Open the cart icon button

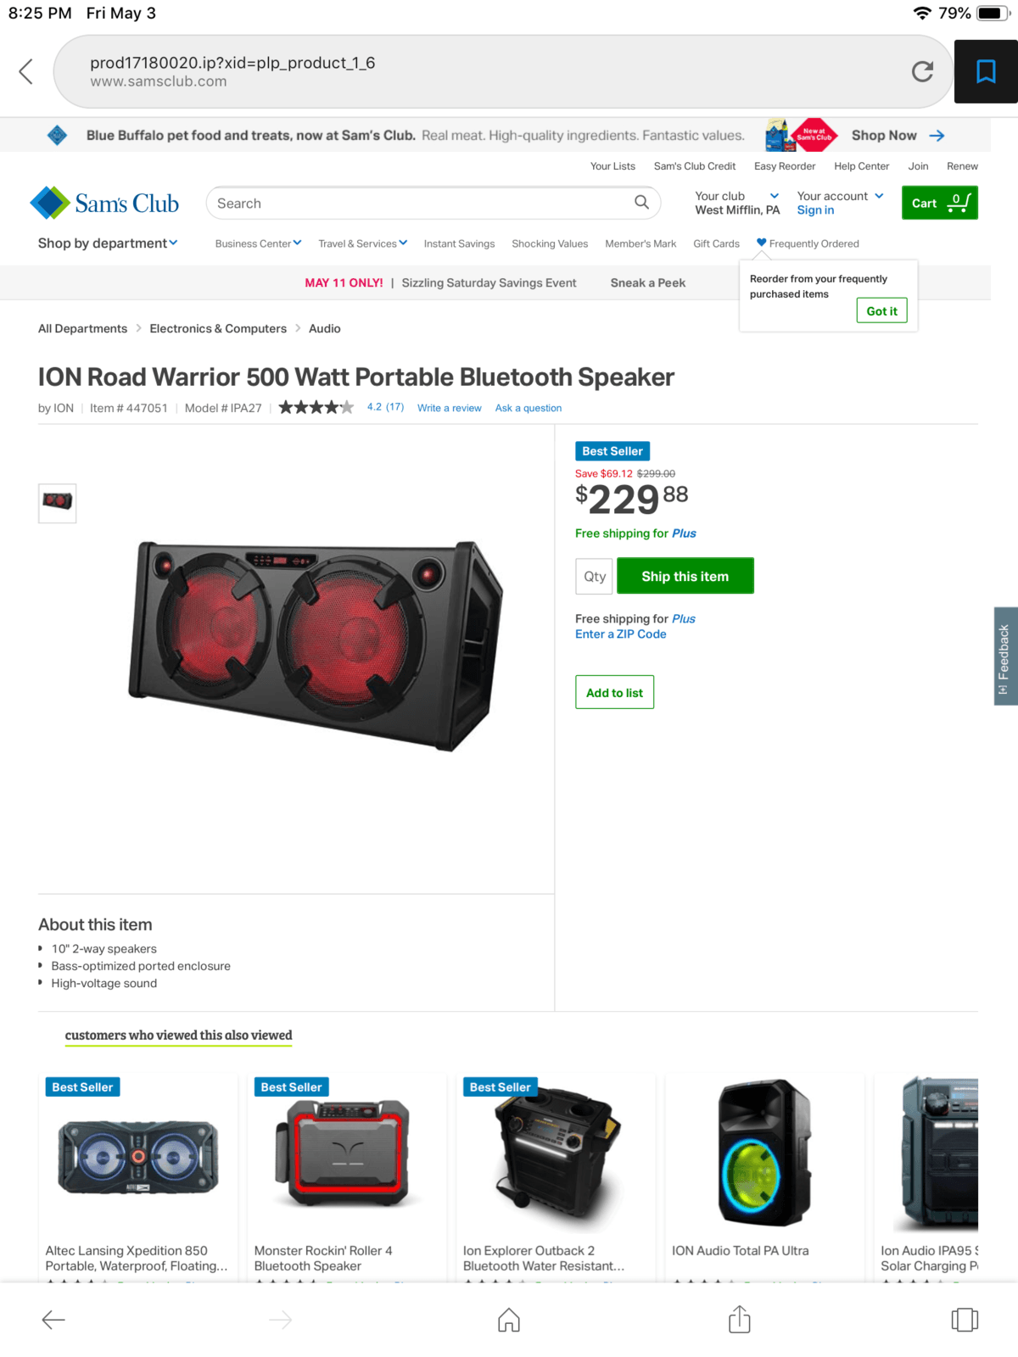939,203
